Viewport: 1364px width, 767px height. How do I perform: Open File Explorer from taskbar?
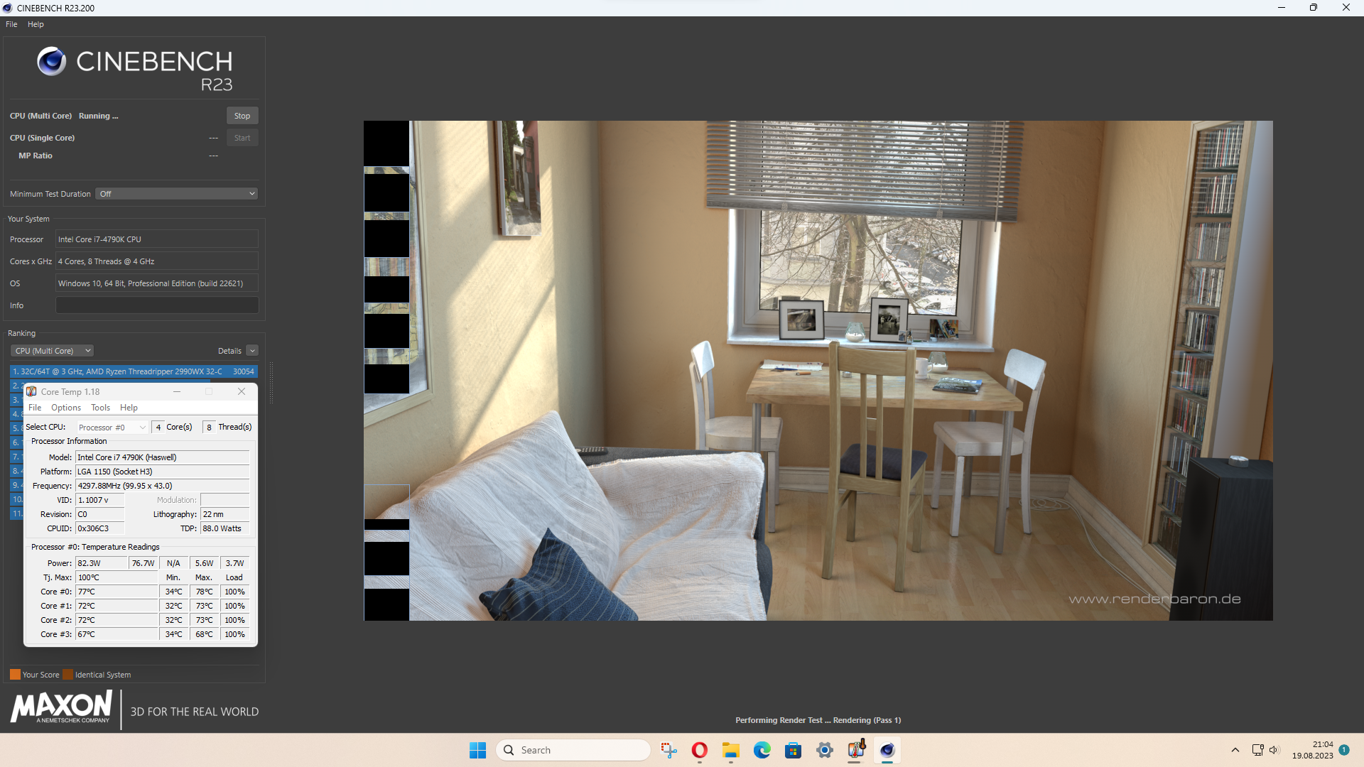point(731,750)
